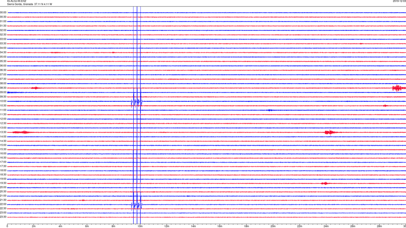Viewport: 406px width, 228px height.
Task: Click the '22:00' trace time label
Action: (3, 204)
